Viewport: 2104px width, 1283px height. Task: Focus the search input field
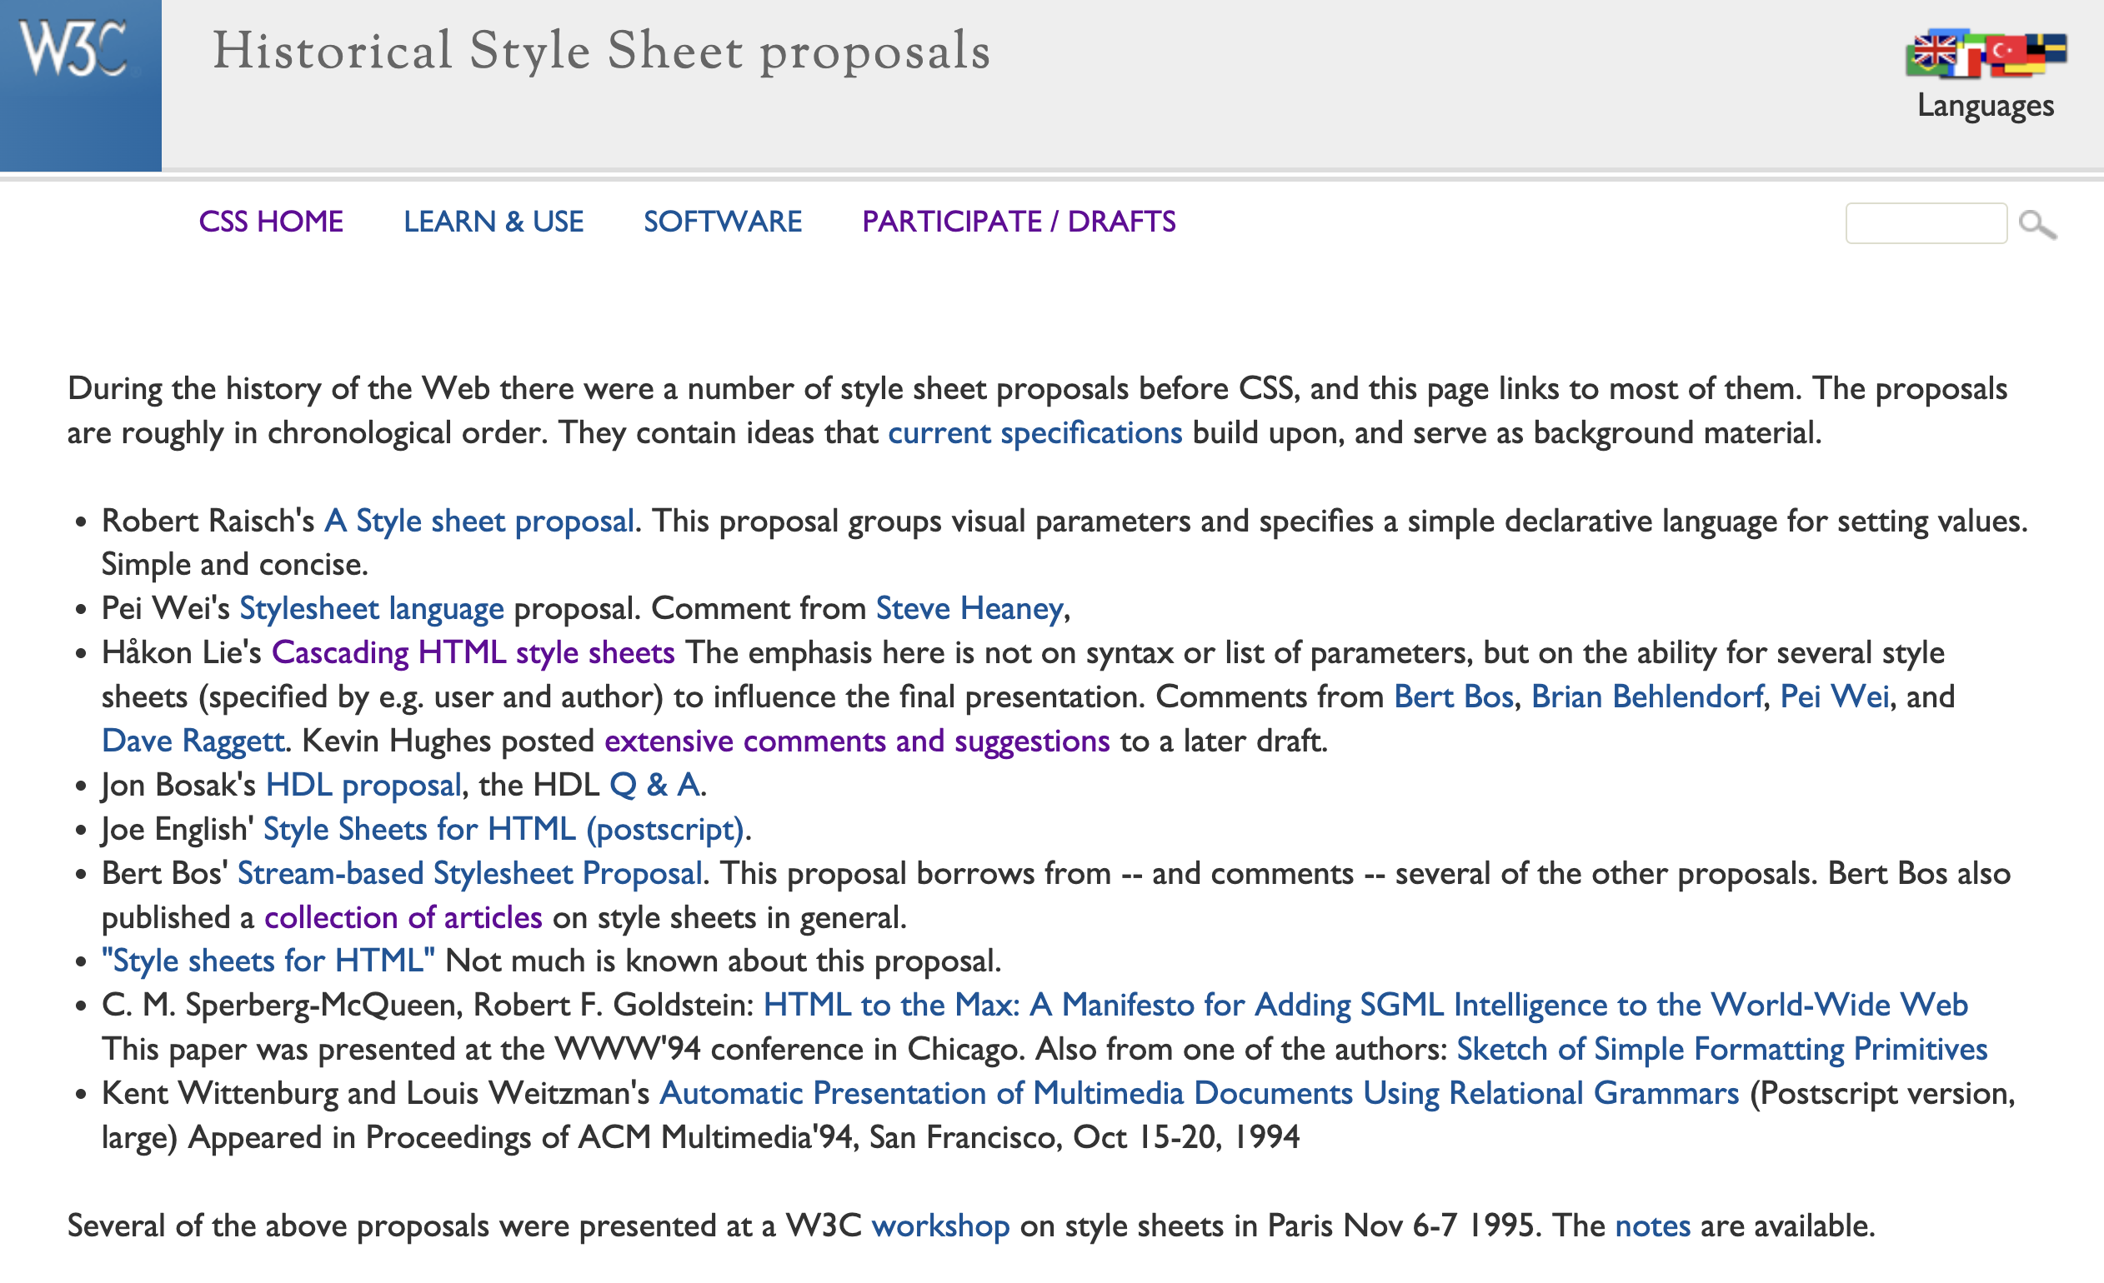point(1926,222)
